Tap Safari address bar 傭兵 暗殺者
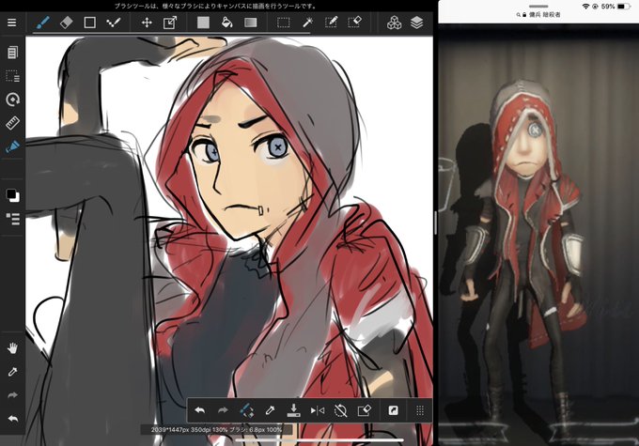The image size is (639, 446). [x=538, y=15]
